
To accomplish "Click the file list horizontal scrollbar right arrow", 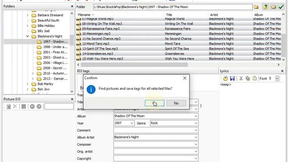I will click(x=279, y=65).
